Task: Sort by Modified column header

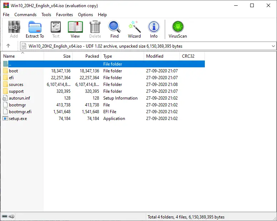Action: point(162,56)
